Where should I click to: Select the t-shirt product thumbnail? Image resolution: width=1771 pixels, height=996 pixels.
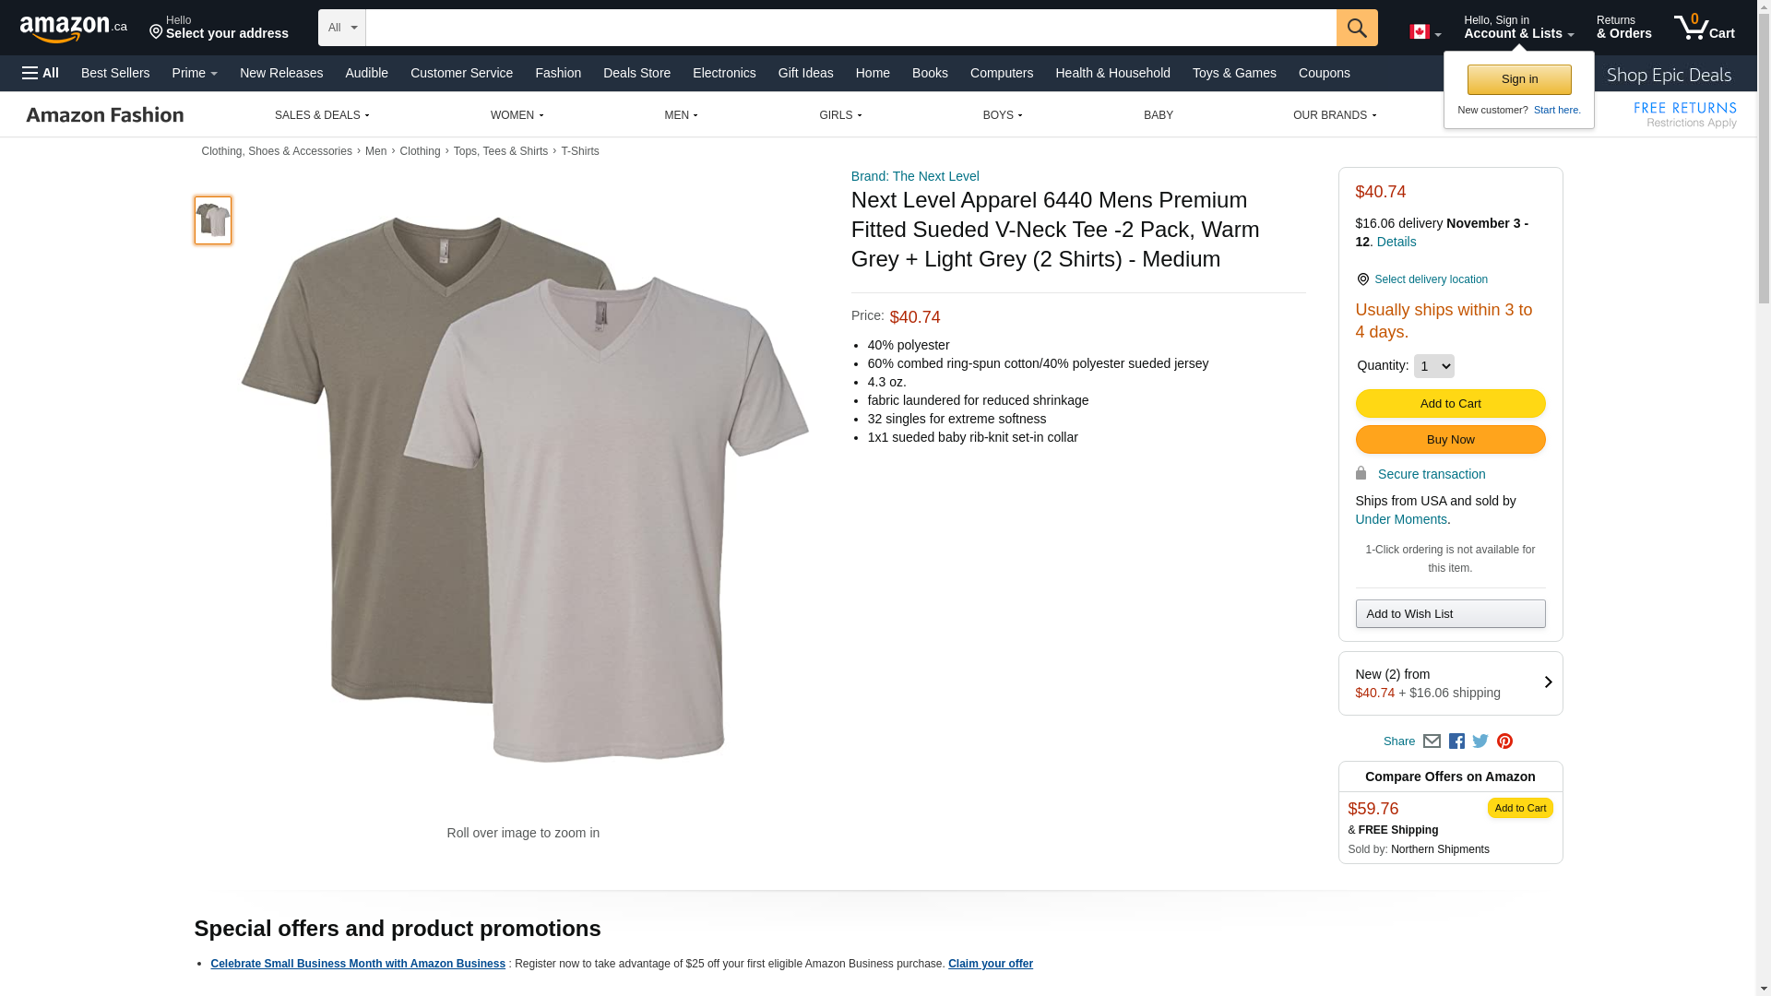pyautogui.click(x=213, y=220)
